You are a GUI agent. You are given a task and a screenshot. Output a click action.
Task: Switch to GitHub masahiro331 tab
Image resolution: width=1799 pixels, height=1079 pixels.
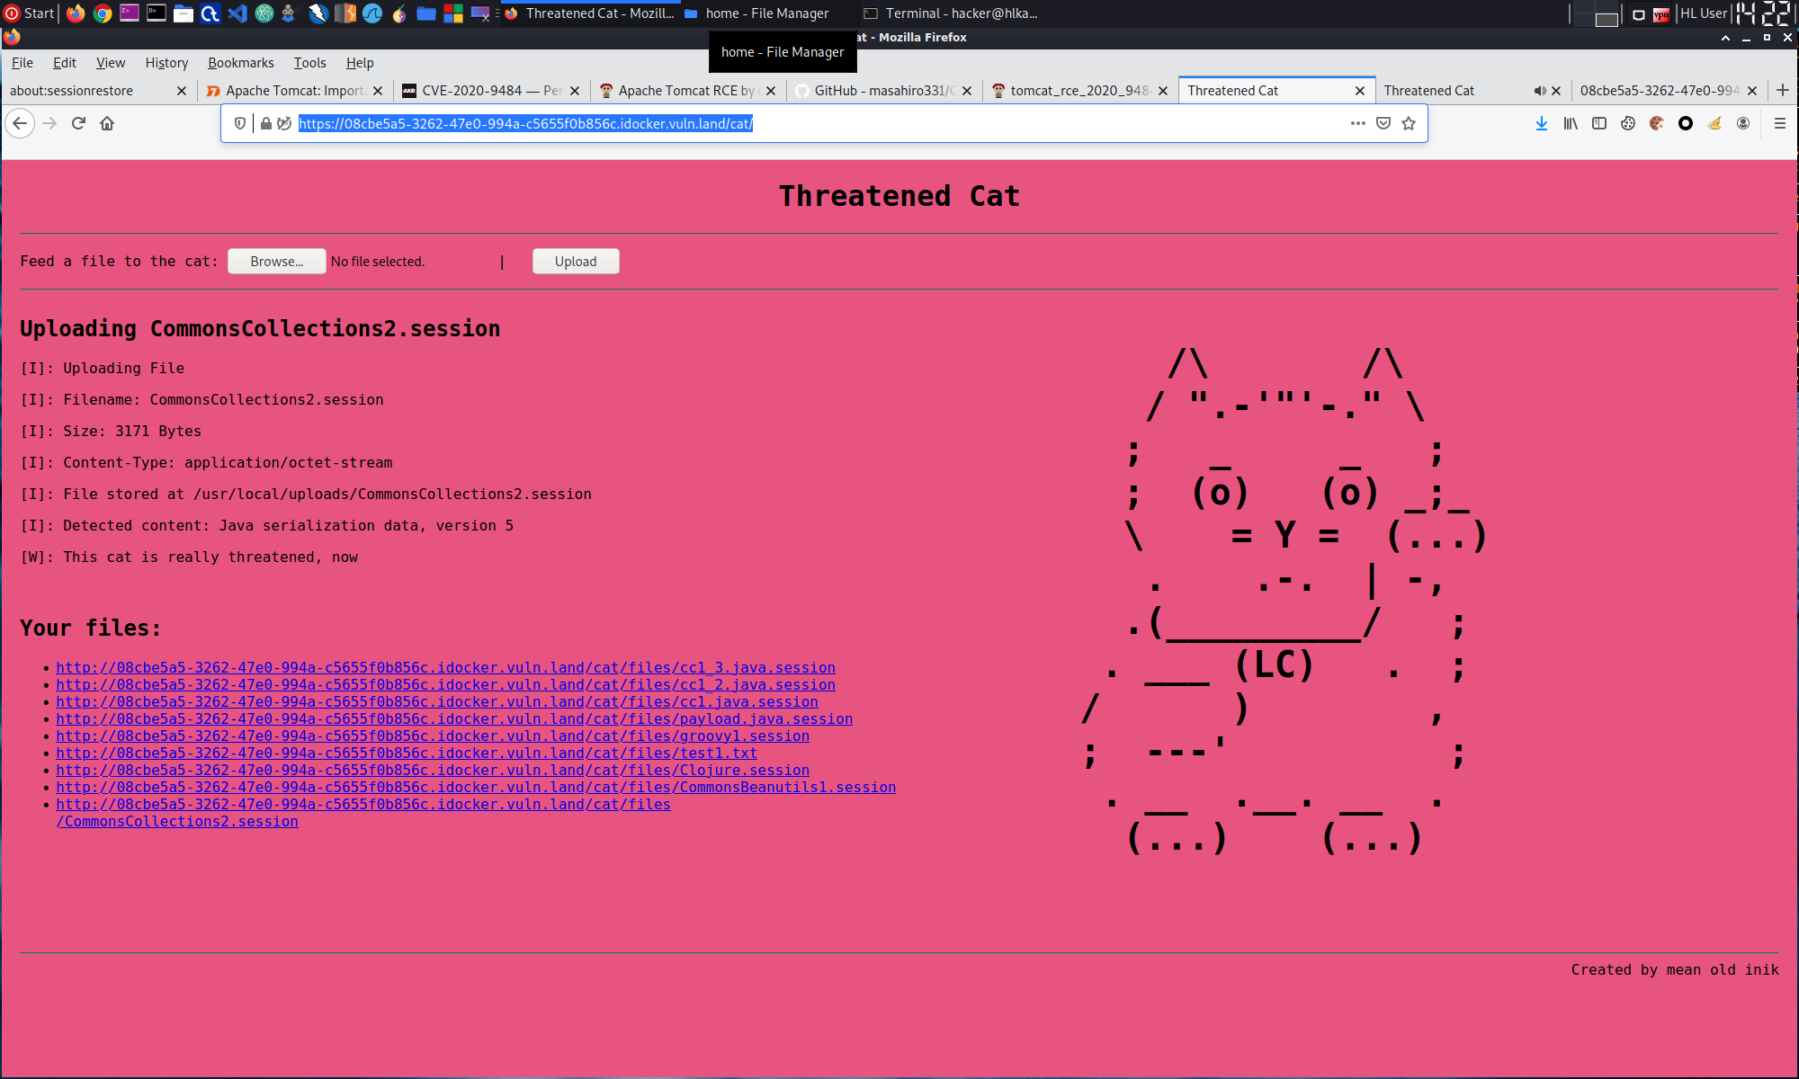(x=883, y=91)
